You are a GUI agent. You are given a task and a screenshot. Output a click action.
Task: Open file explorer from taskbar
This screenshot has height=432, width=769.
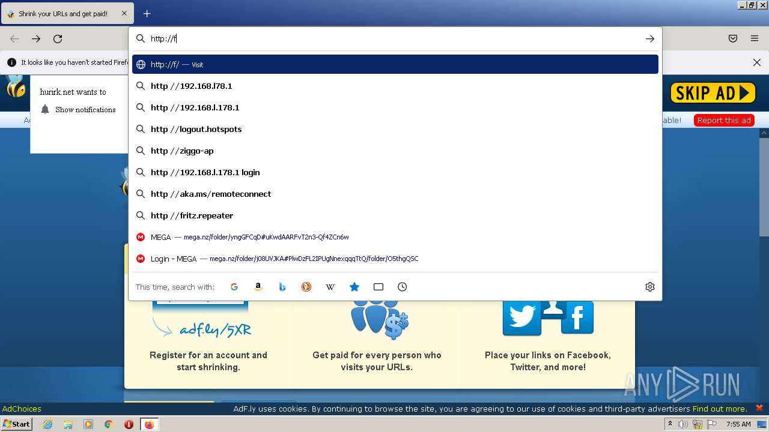(x=68, y=424)
